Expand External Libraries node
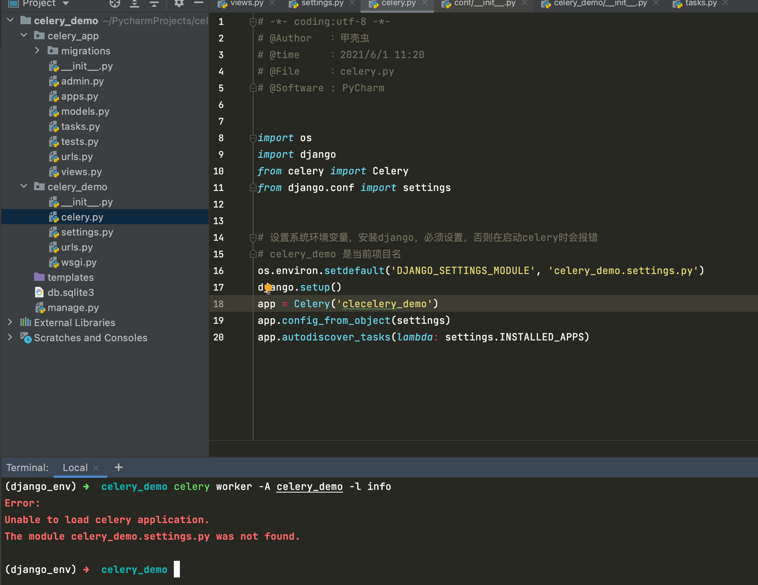This screenshot has height=585, width=758. tap(10, 322)
